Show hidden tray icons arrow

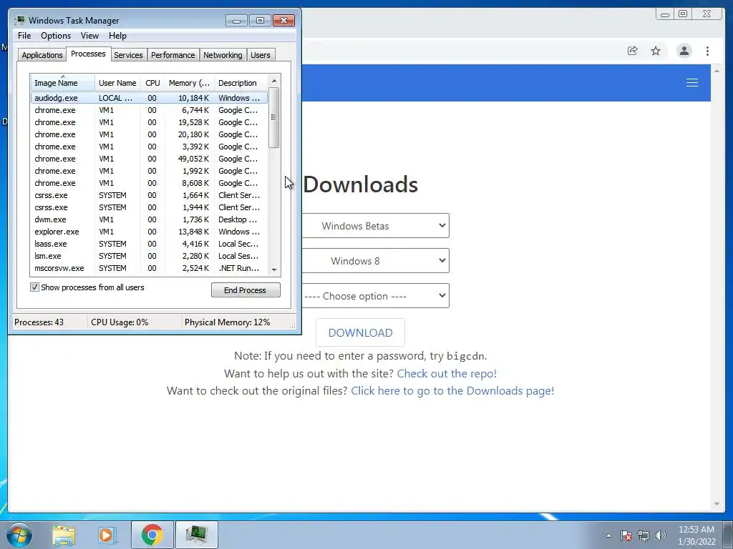pyautogui.click(x=608, y=535)
